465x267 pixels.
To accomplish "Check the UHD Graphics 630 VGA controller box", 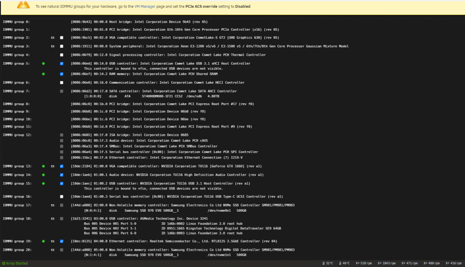I will point(62,38).
